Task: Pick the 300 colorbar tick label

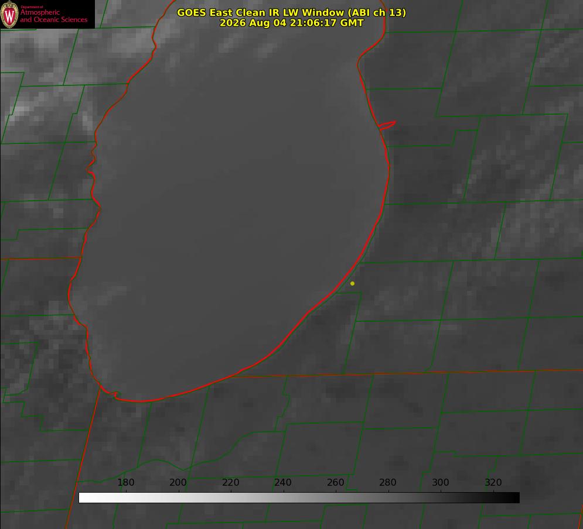Action: point(441,482)
